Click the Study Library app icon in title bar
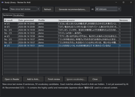This screenshot has width=135, height=97. coord(2,2)
